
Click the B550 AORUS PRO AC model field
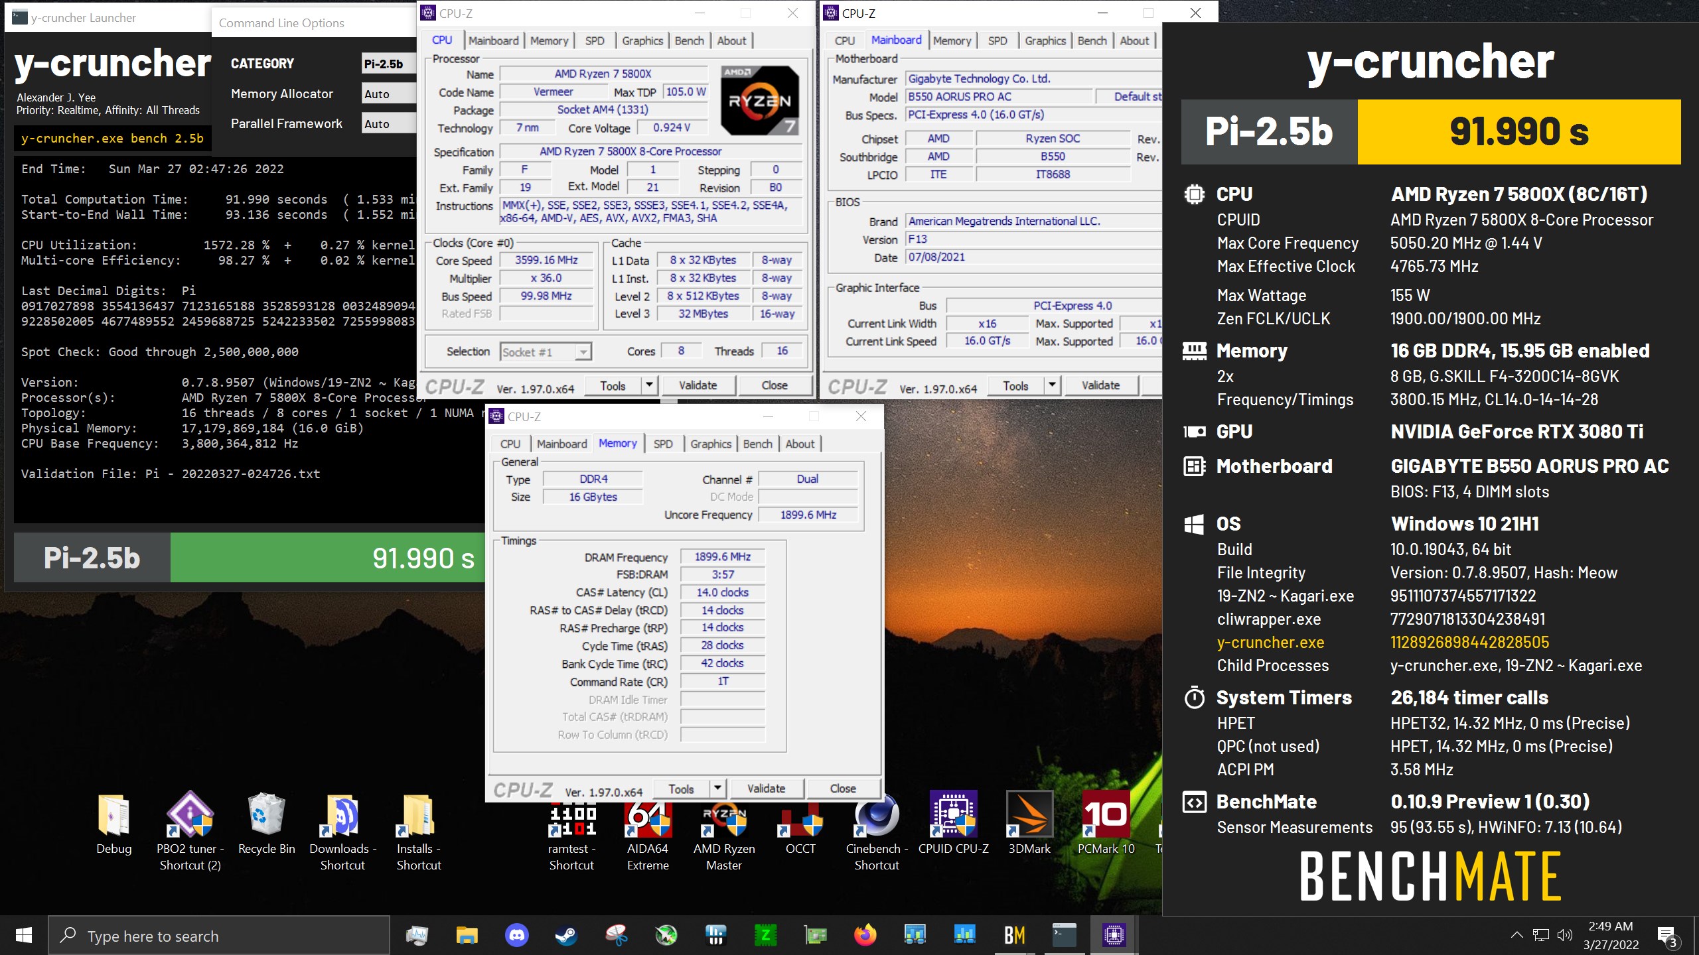click(999, 96)
